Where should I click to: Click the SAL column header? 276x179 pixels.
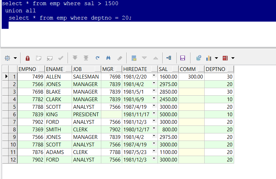tap(168, 69)
